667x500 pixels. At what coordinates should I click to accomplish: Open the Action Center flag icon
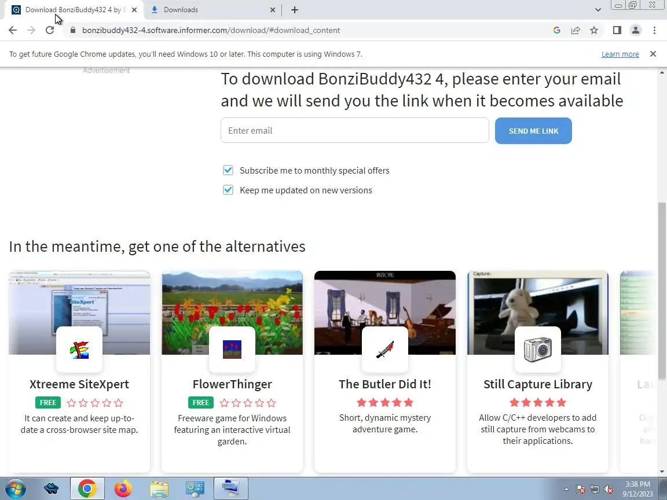581,490
